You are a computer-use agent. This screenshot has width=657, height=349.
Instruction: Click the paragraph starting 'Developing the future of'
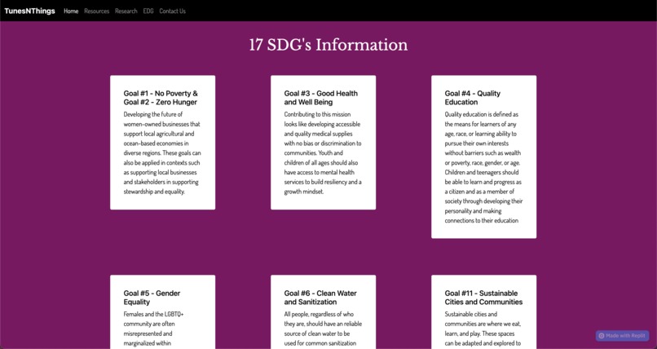(x=162, y=153)
